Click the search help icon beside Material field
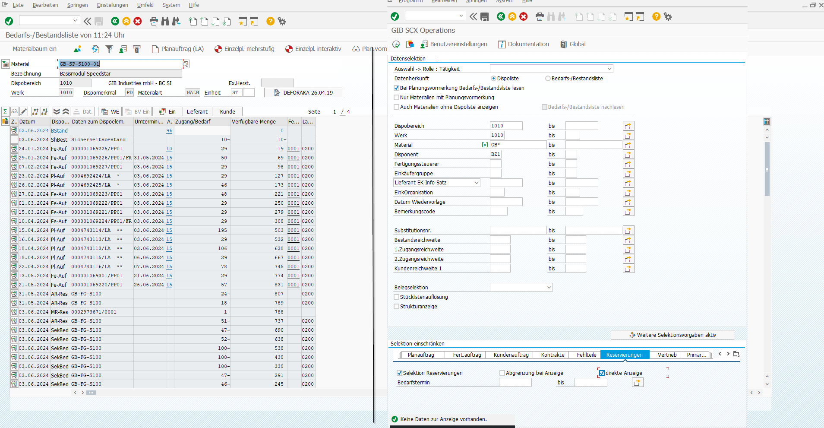824x428 pixels. (186, 64)
